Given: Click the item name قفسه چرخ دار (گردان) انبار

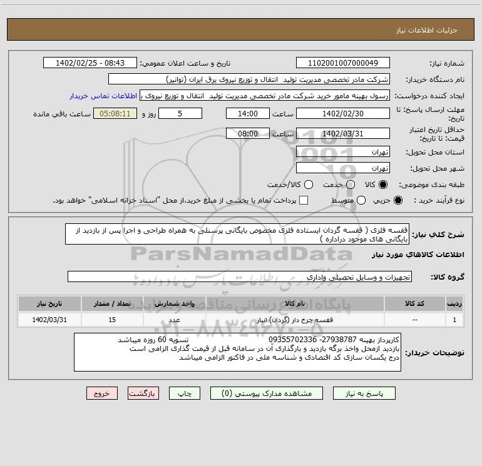Looking at the screenshot, I should click(295, 320).
